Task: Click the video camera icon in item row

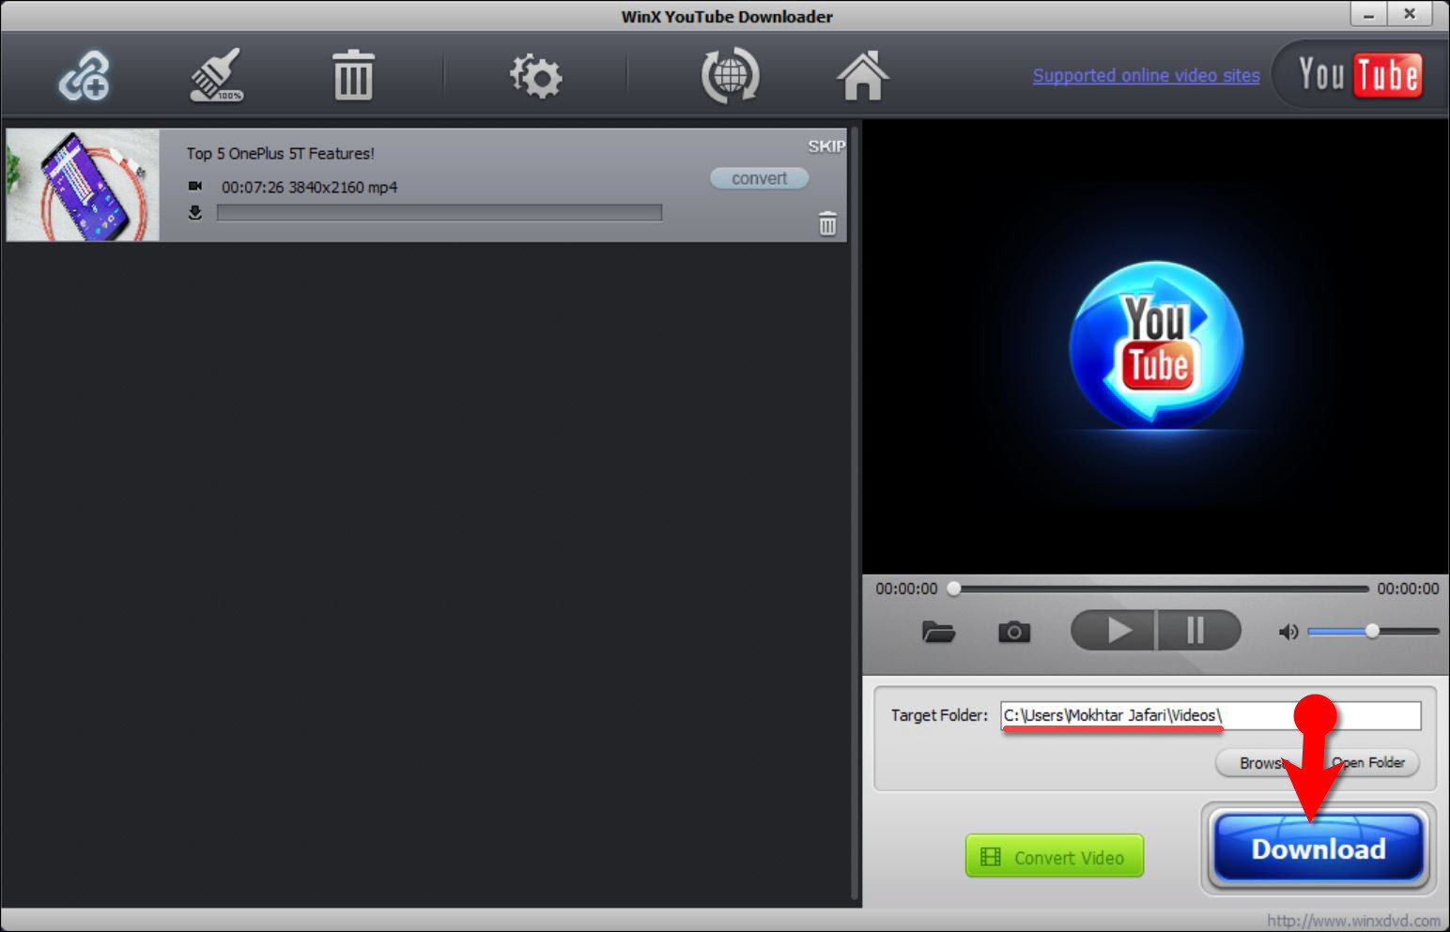Action: pos(195,186)
